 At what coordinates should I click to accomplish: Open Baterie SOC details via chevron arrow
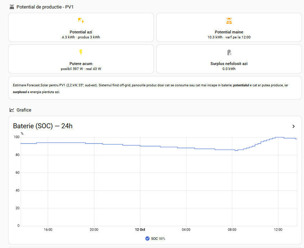(x=294, y=126)
